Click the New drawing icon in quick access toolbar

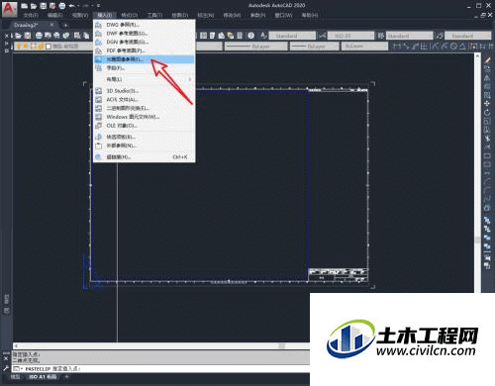pyautogui.click(x=24, y=6)
